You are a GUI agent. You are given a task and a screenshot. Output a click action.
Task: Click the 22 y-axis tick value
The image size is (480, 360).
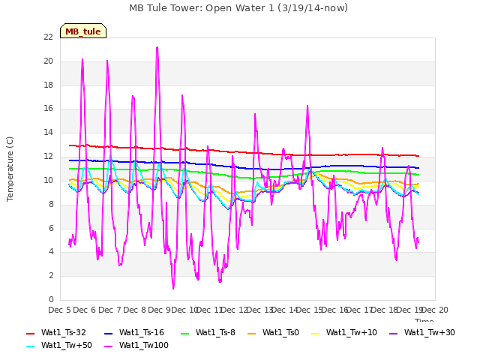(48, 37)
